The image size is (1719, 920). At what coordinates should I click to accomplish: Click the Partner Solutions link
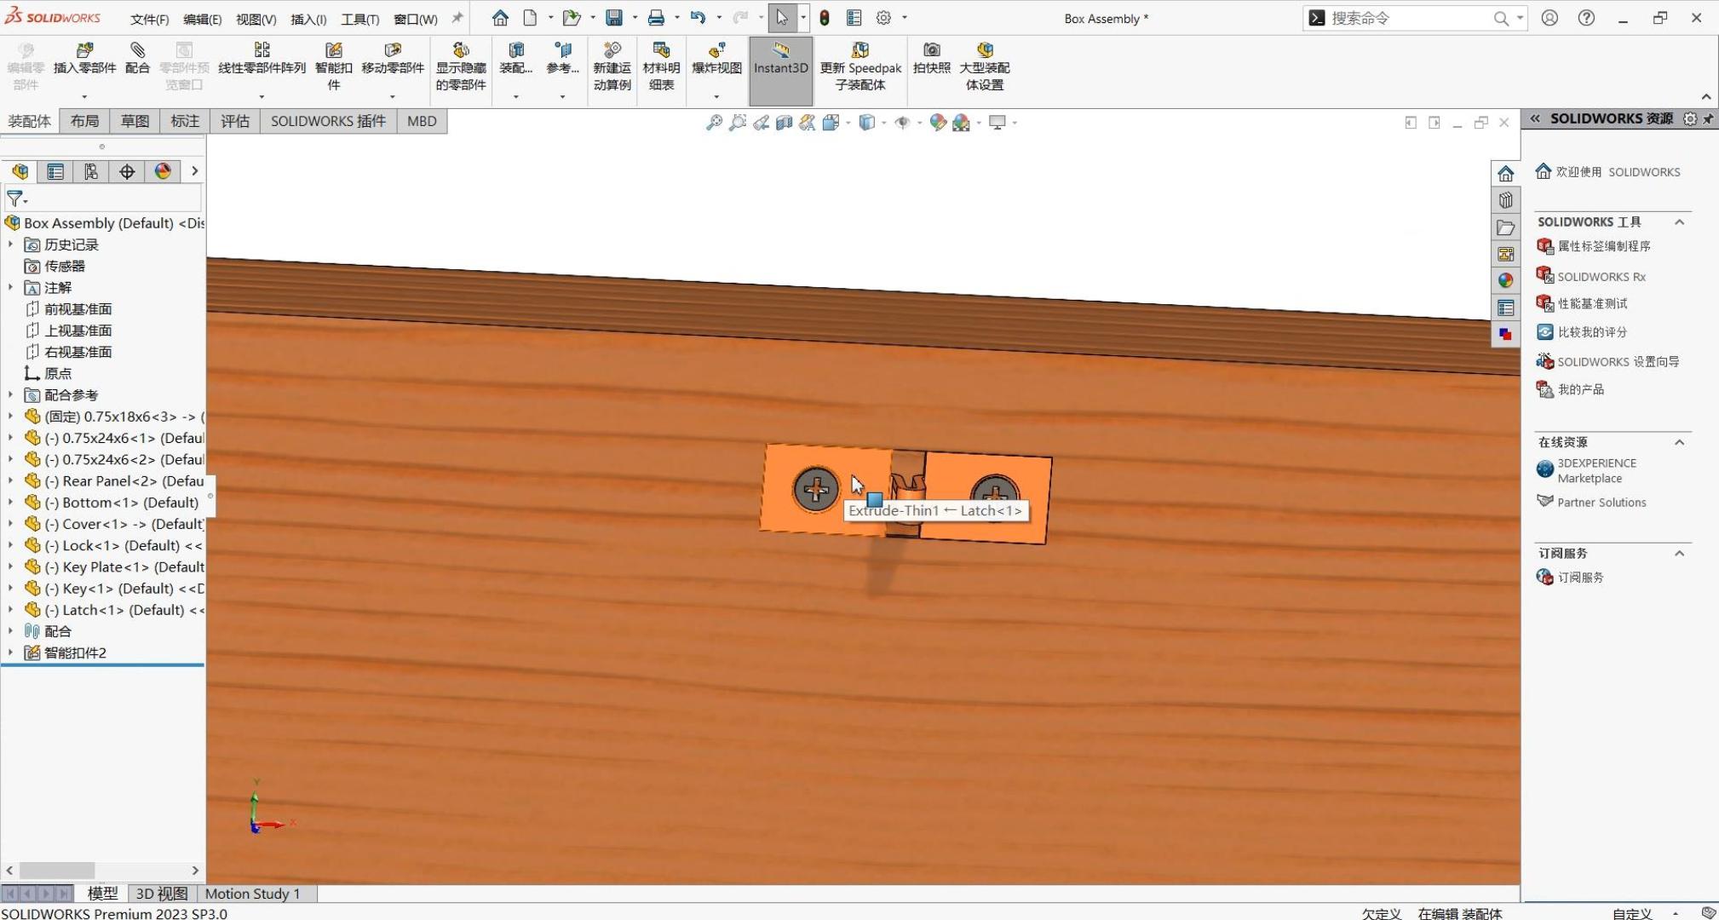click(1601, 503)
